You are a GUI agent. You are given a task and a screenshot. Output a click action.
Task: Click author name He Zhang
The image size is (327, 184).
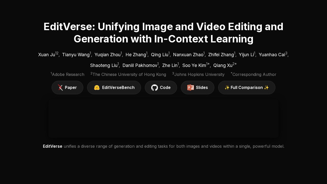click(x=136, y=55)
